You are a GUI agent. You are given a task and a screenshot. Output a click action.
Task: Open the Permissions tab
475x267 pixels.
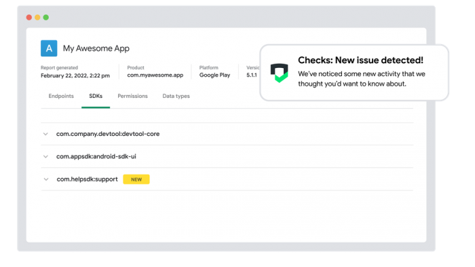click(133, 96)
